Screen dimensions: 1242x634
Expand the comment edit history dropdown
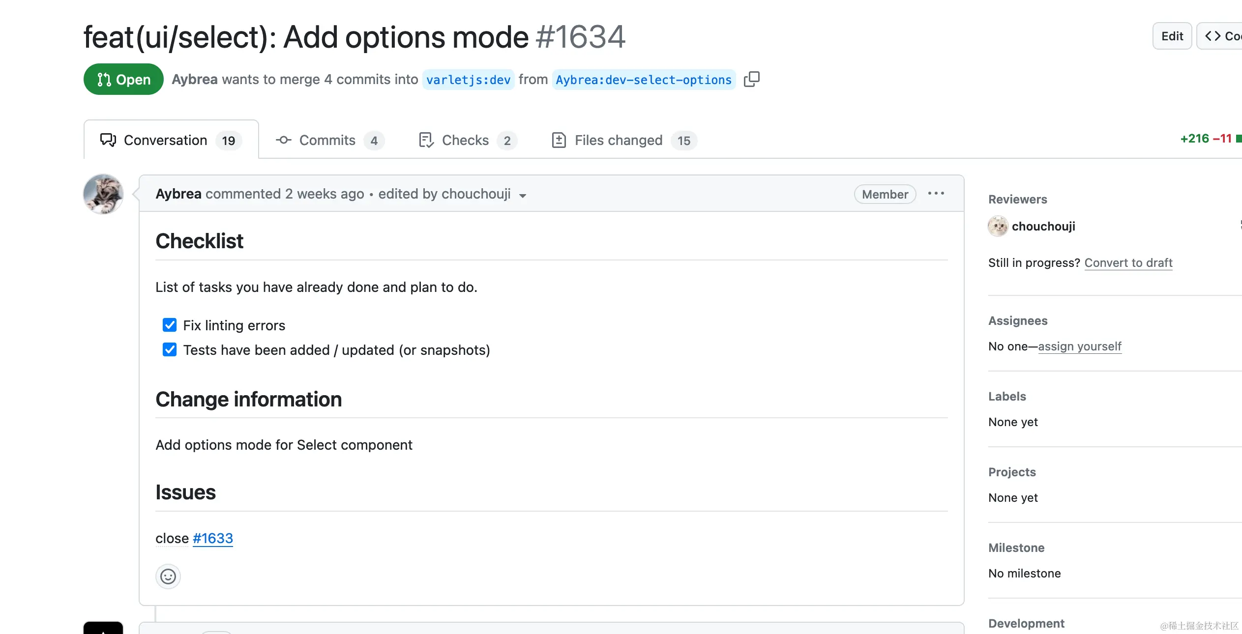(523, 195)
